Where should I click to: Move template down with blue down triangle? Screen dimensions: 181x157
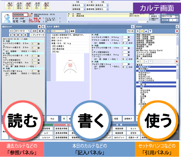pos(150,31)
